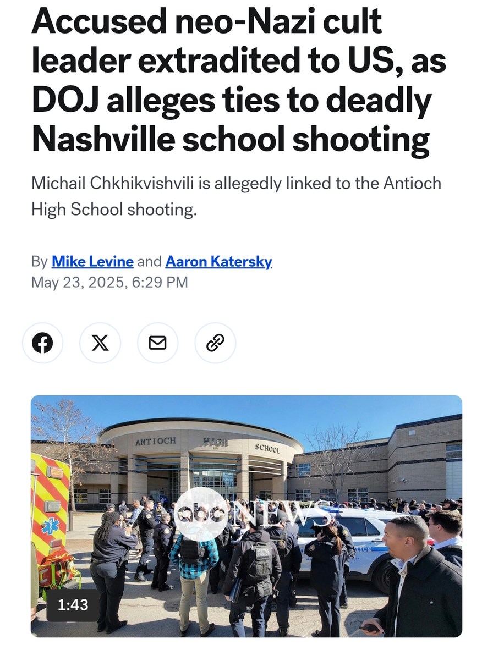Share the article on Facebook

43,343
